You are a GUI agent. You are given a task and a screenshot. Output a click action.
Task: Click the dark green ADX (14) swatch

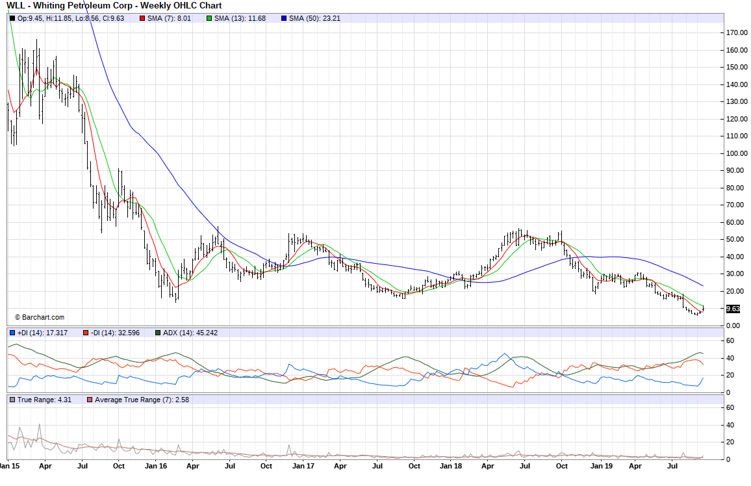(x=158, y=333)
